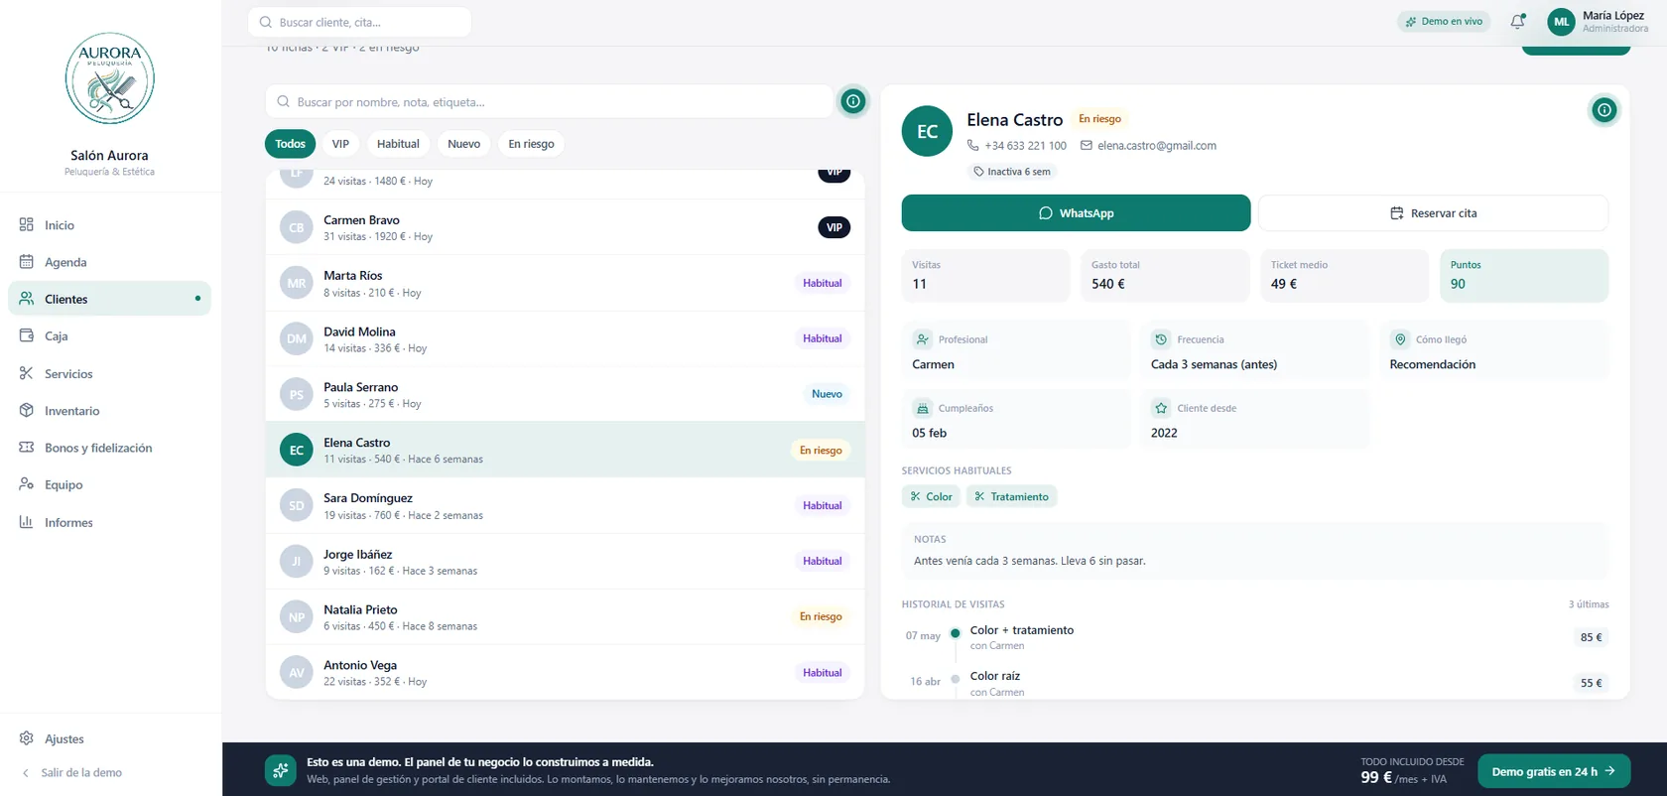This screenshot has height=796, width=1667.
Task: Click the Puntos 90 card
Action: [1523, 275]
